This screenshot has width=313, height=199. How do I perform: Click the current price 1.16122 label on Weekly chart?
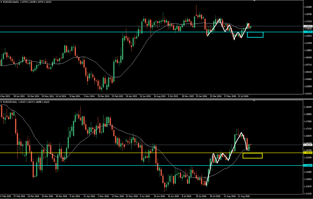click(x=307, y=26)
